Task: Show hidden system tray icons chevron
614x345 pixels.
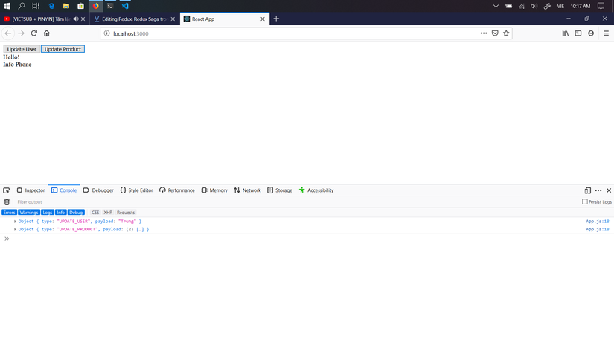Action: pos(496,6)
